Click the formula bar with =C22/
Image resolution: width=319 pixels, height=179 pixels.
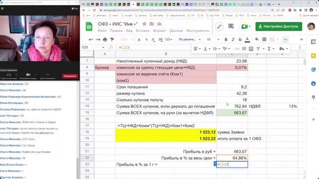pos(155,47)
